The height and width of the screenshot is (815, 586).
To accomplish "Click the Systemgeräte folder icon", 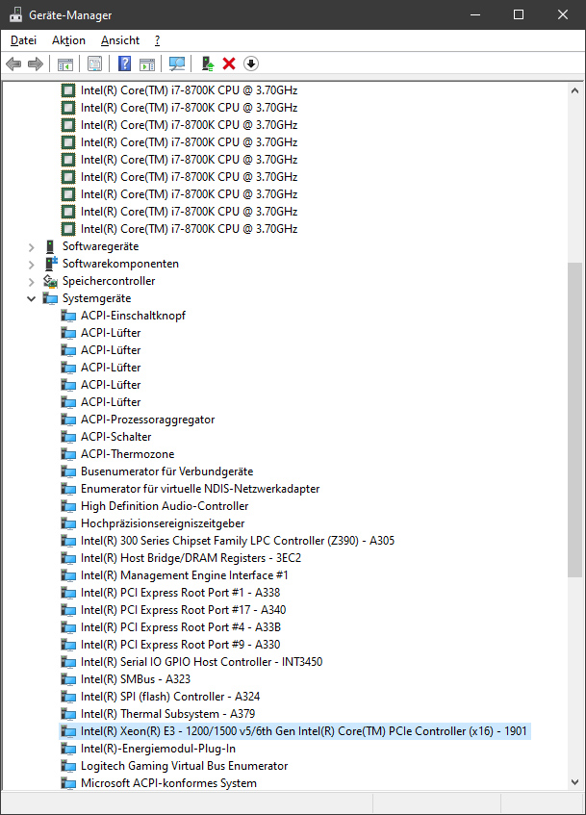I will click(x=50, y=298).
